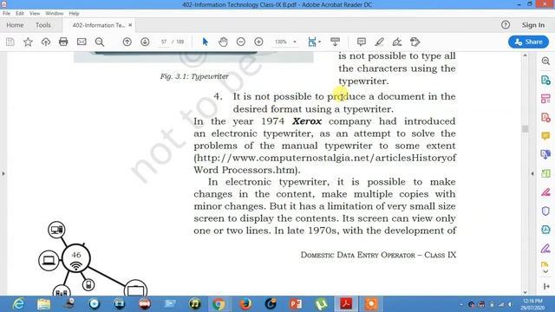Toggle scrolling read mode toolbar icon
Image resolution: width=555 pixels, height=312 pixels.
point(336,42)
